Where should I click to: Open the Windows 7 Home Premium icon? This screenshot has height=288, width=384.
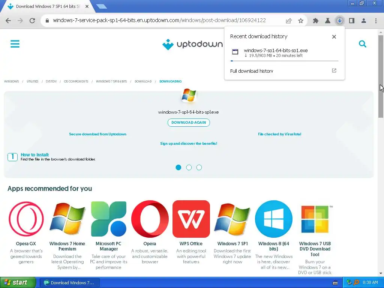click(x=67, y=219)
